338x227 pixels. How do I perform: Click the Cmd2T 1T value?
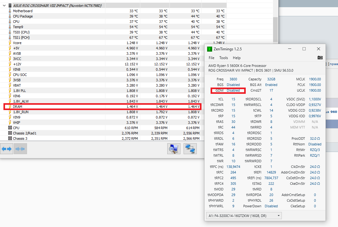[271, 90]
